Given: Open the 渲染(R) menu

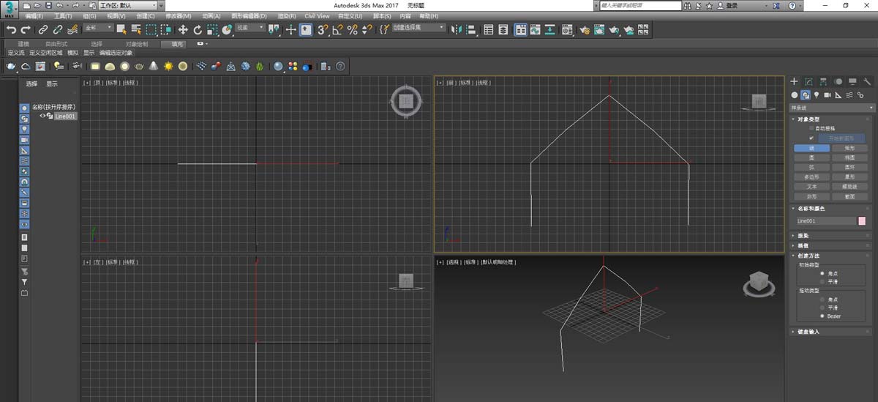Looking at the screenshot, I should click(287, 15).
